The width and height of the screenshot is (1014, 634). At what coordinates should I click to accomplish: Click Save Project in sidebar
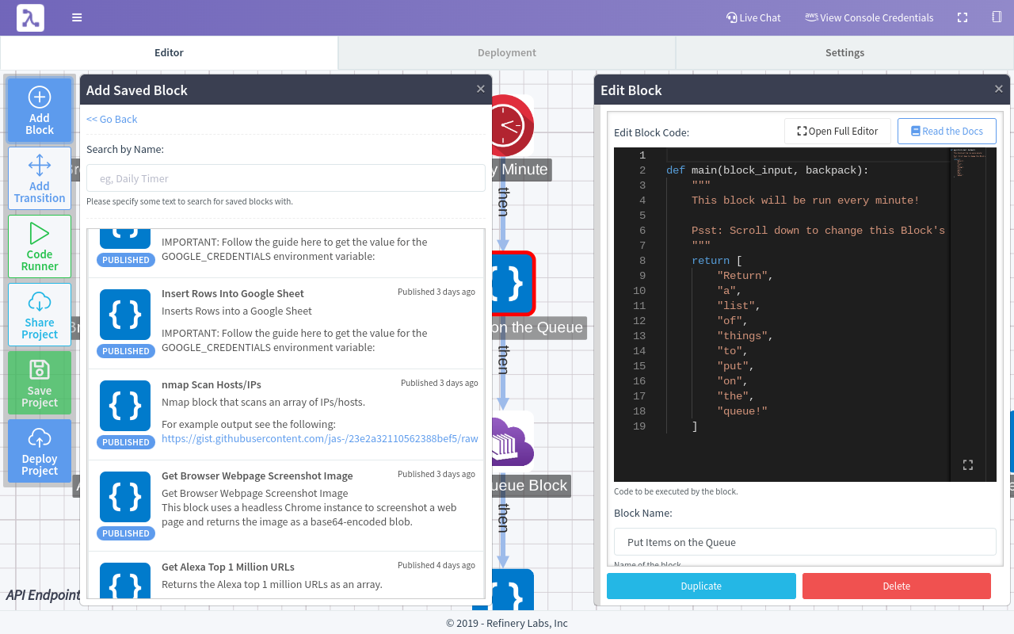(x=40, y=383)
